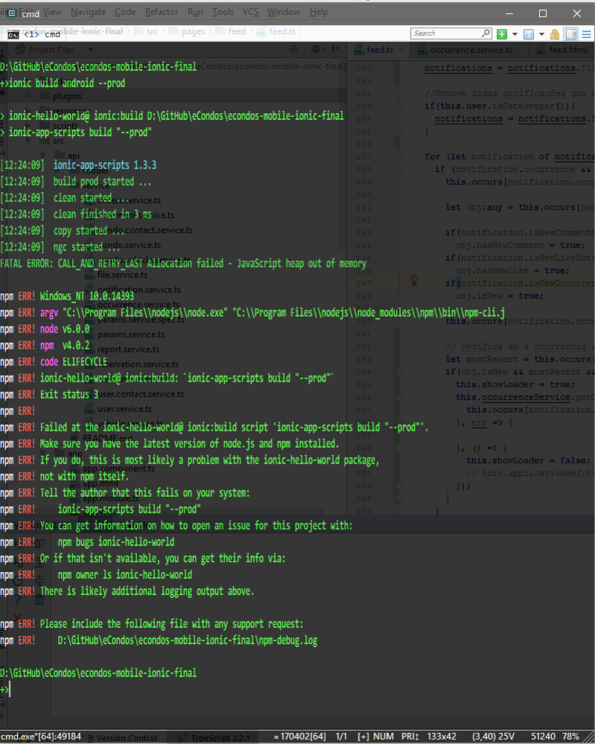Maximize the cmd window
This screenshot has height=744, width=595.
pyautogui.click(x=543, y=13)
